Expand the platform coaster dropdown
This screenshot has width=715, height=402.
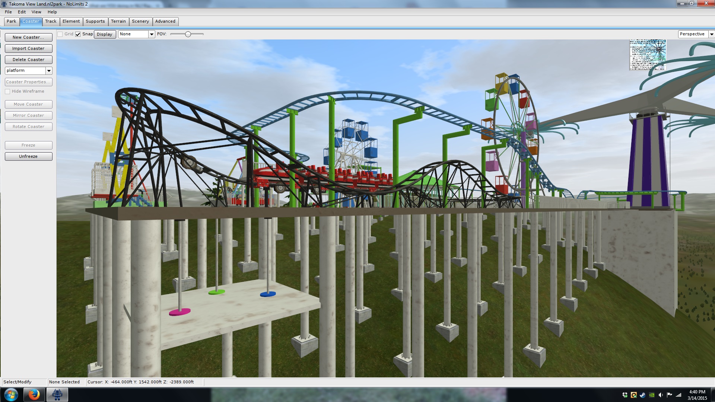click(49, 71)
